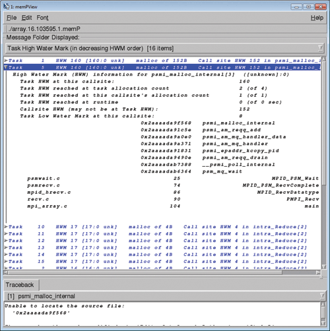
Task: Click the High Water Mark information header line
Action: point(150,75)
